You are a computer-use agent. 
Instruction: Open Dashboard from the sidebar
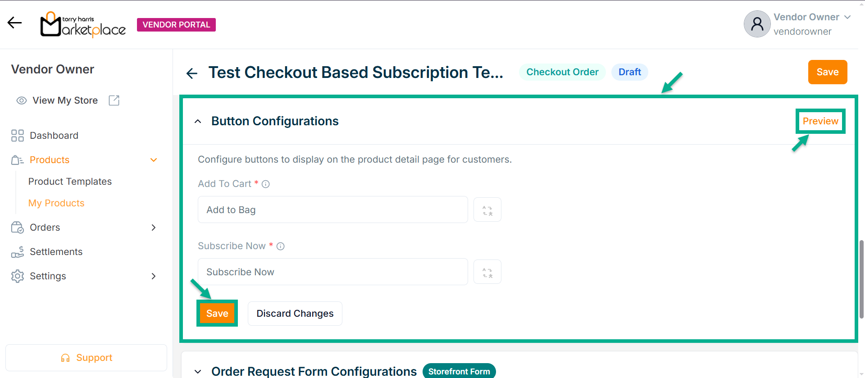(54, 136)
